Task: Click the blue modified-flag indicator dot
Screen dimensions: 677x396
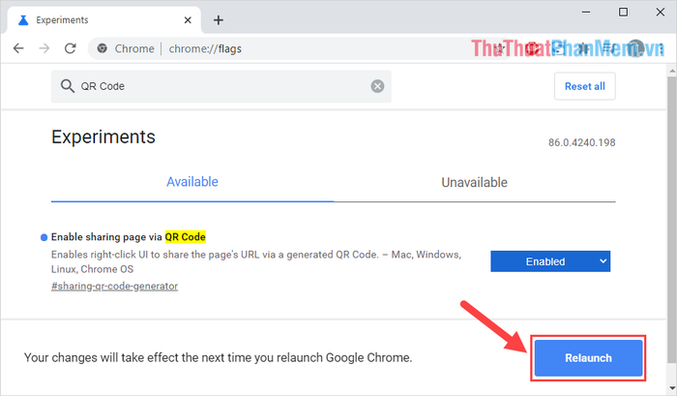Action: (44, 237)
